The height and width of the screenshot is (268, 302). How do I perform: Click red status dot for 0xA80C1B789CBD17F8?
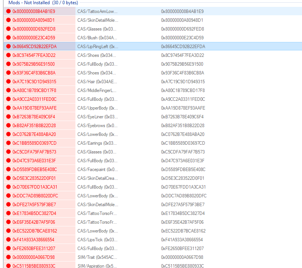(x=8, y=90)
